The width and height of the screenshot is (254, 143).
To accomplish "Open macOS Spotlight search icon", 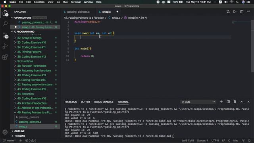I will click(x=237, y=2).
